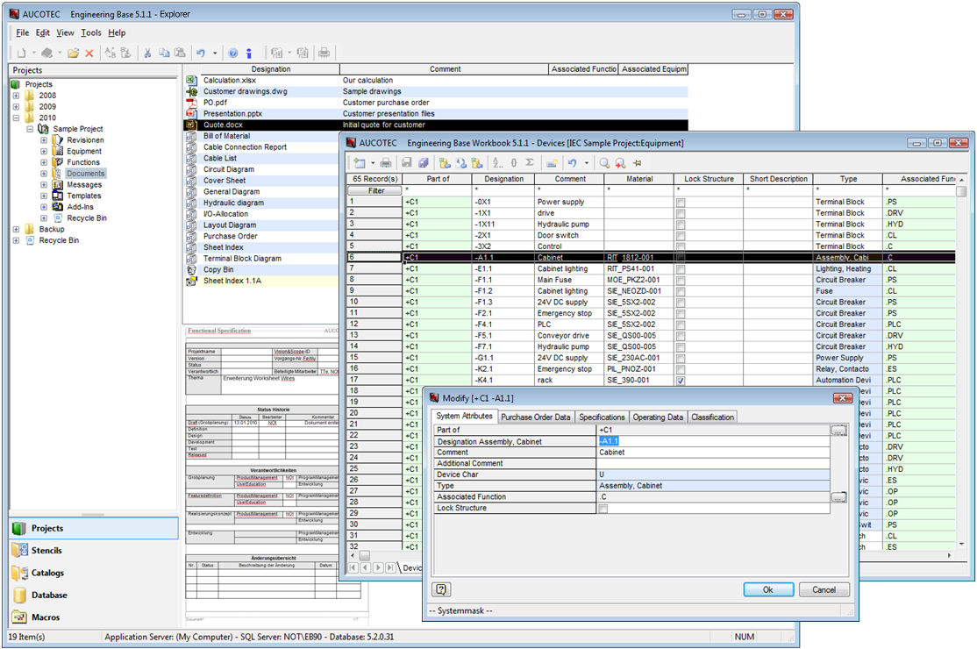Expand the Backup folder in Projects tree
The height and width of the screenshot is (649, 977).
[x=16, y=229]
